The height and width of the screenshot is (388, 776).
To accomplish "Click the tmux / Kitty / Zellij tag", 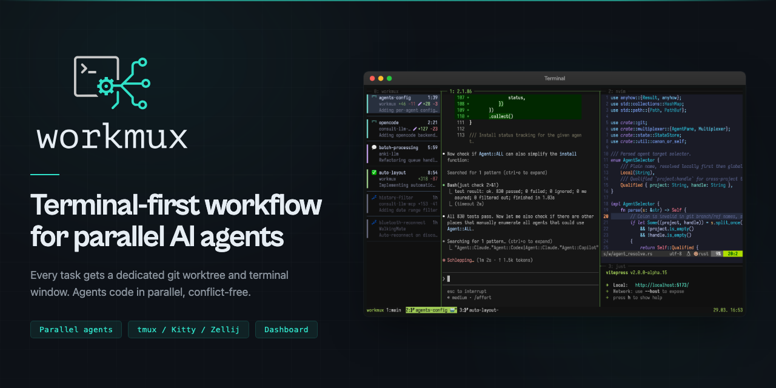I will 189,329.
